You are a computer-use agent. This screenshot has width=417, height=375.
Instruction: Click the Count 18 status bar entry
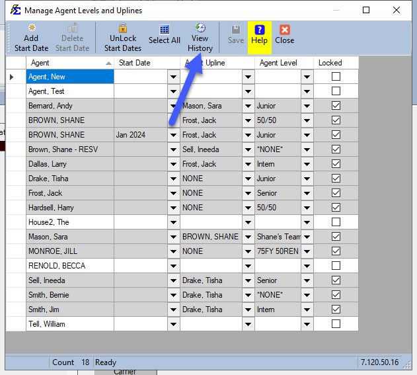[71, 362]
